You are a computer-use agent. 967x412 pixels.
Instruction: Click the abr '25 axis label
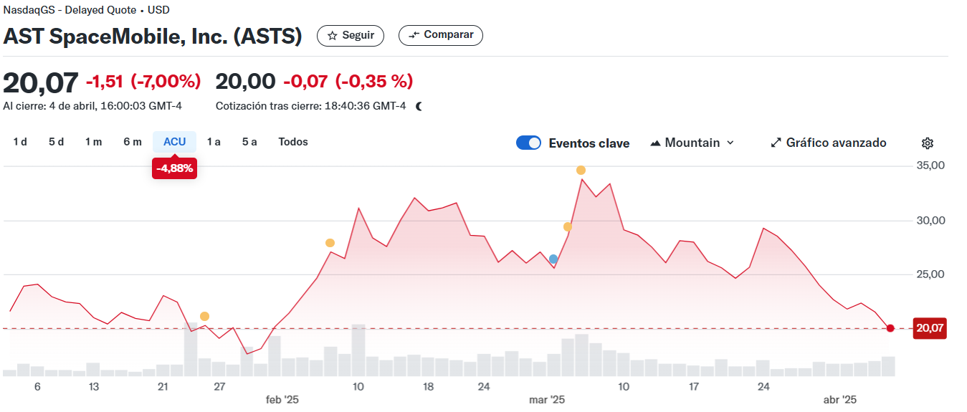click(x=840, y=400)
